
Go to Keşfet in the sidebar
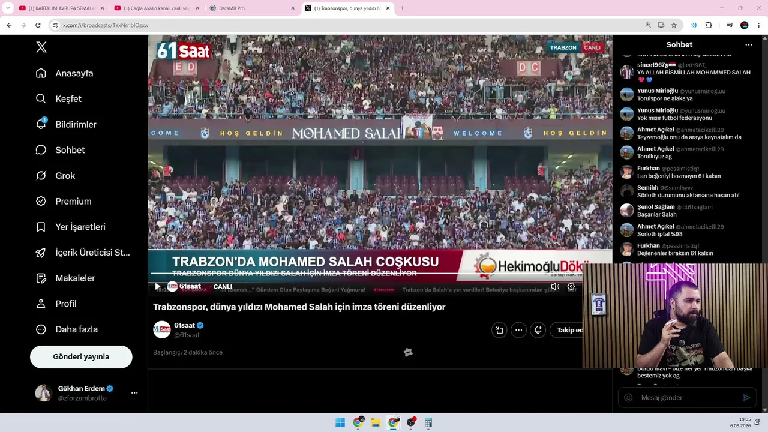59,99
